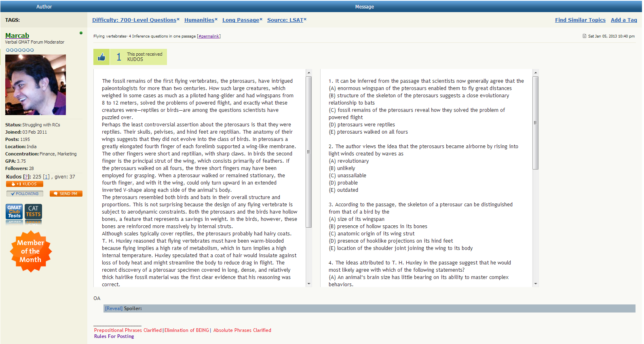Give +1 Kudos to Marcab
Image resolution: width=644 pixels, height=344 pixels.
click(25, 184)
